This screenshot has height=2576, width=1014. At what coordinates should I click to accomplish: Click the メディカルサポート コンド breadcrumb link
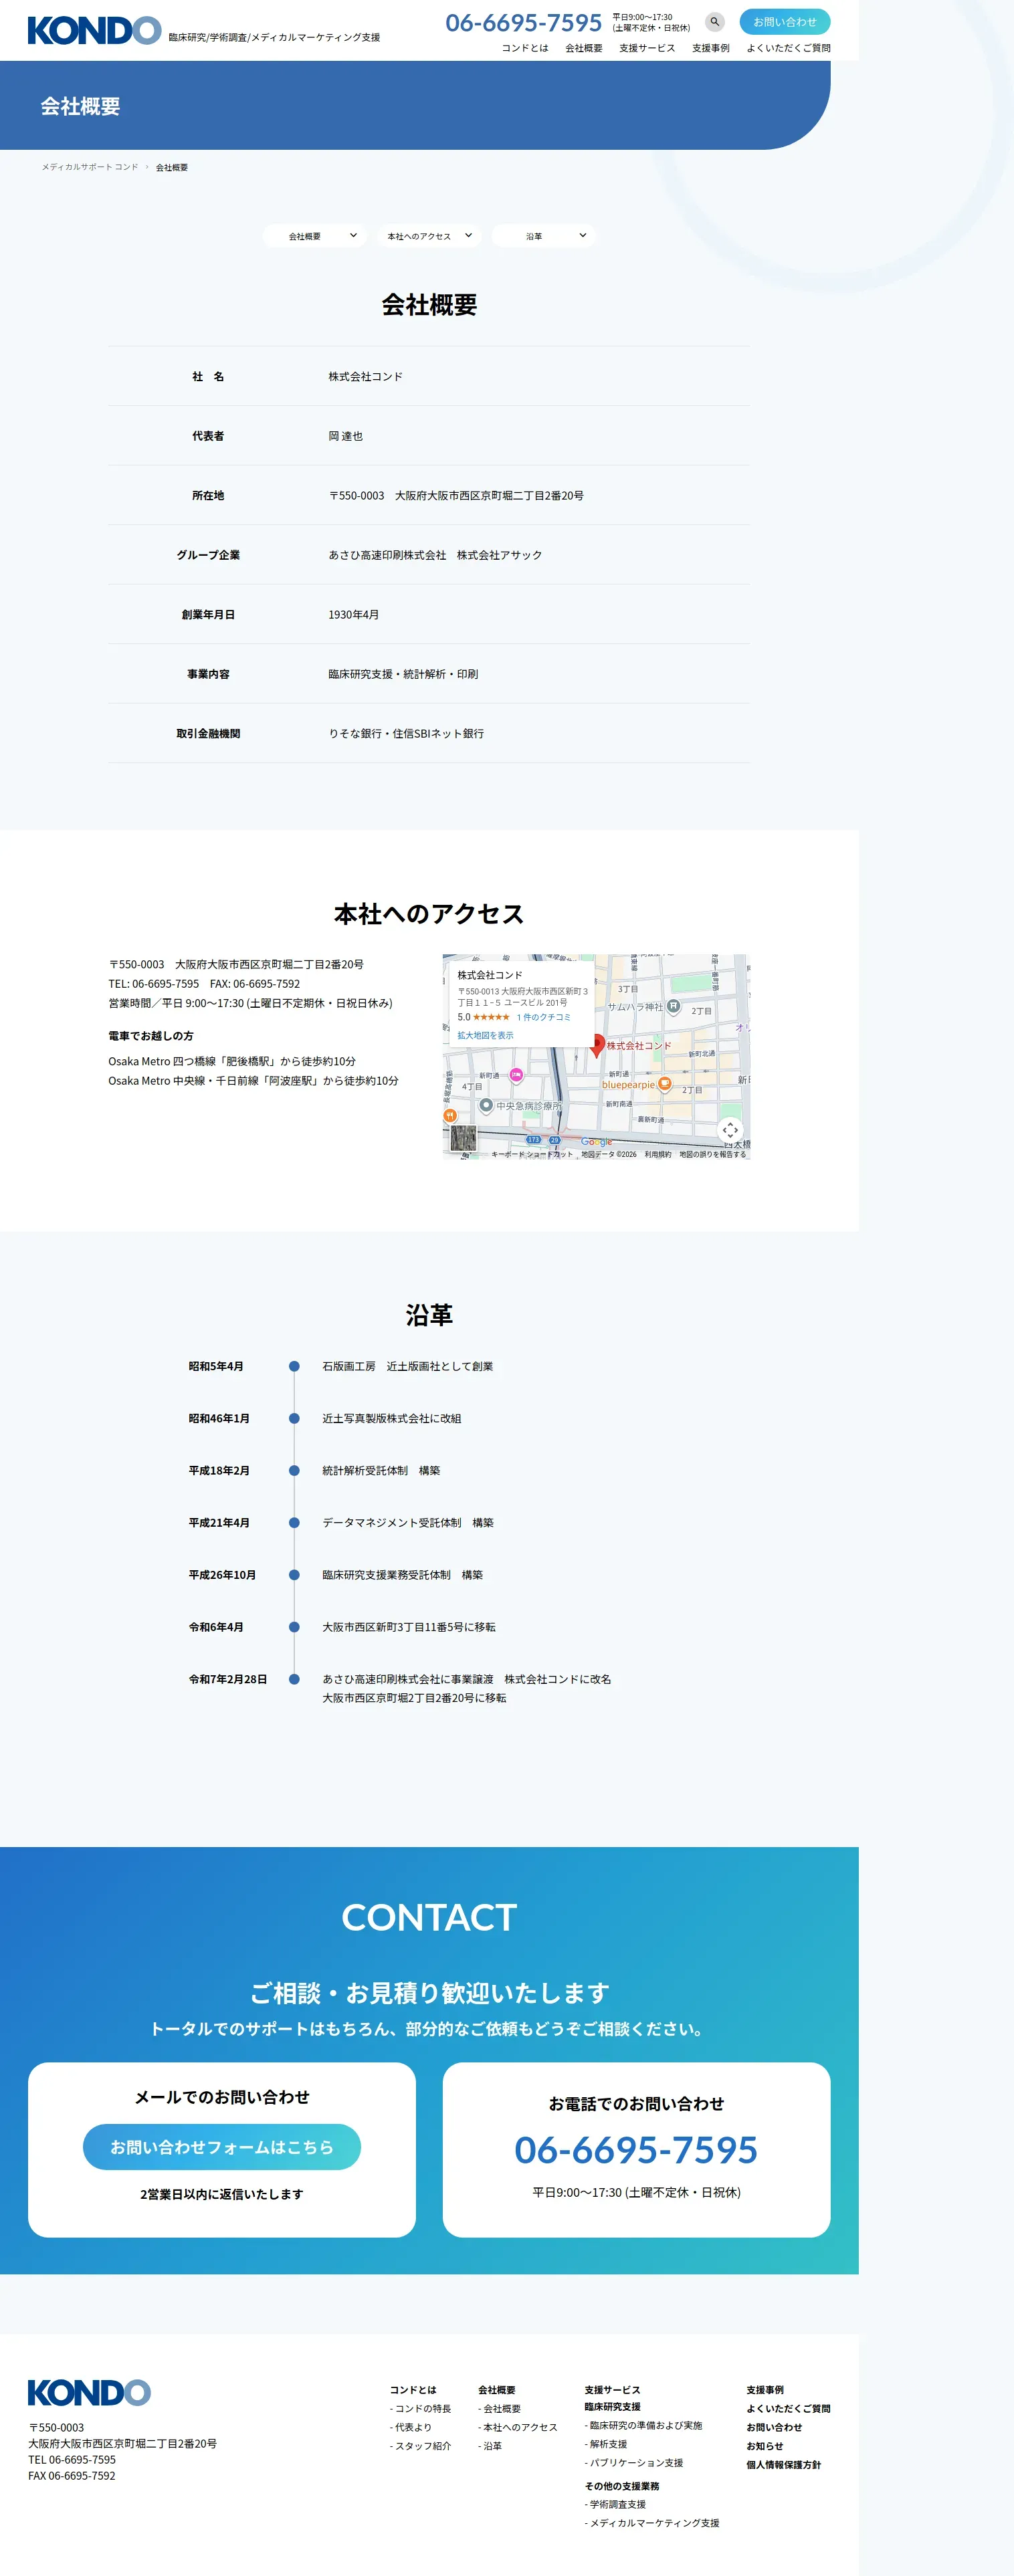90,167
